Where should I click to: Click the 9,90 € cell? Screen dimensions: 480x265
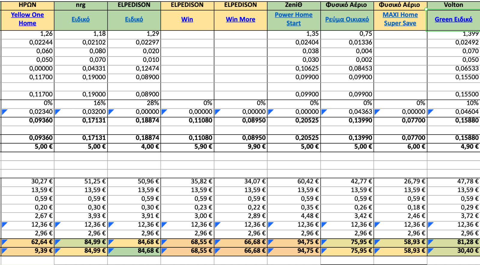coord(241,147)
